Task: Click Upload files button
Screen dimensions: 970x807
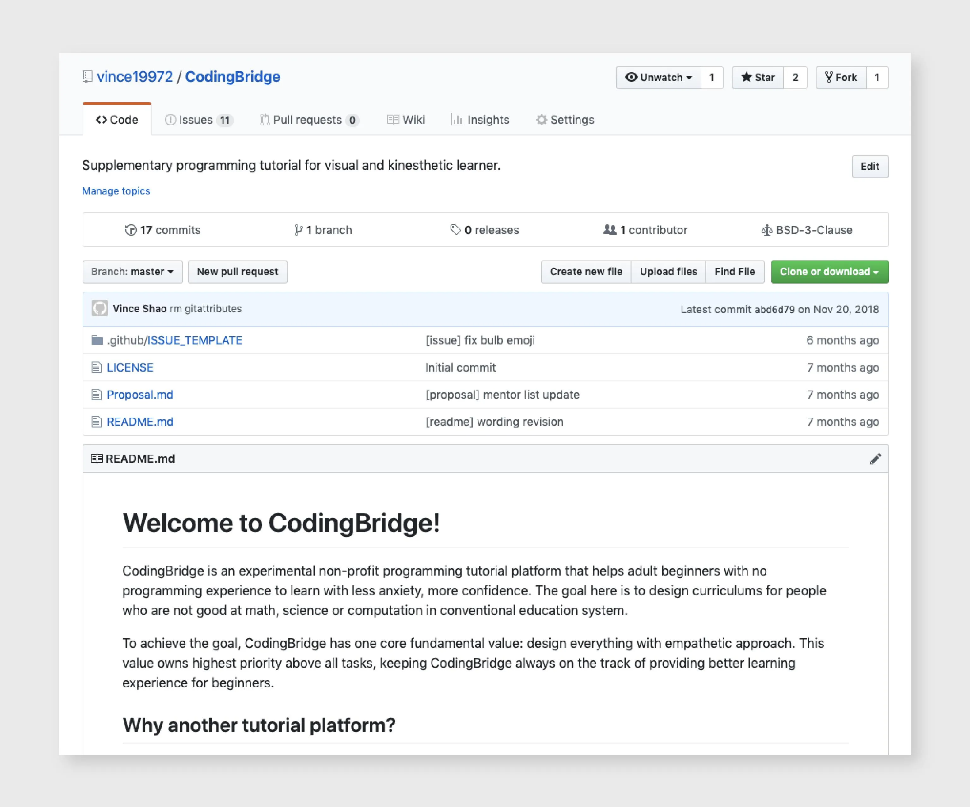Action: [668, 272]
